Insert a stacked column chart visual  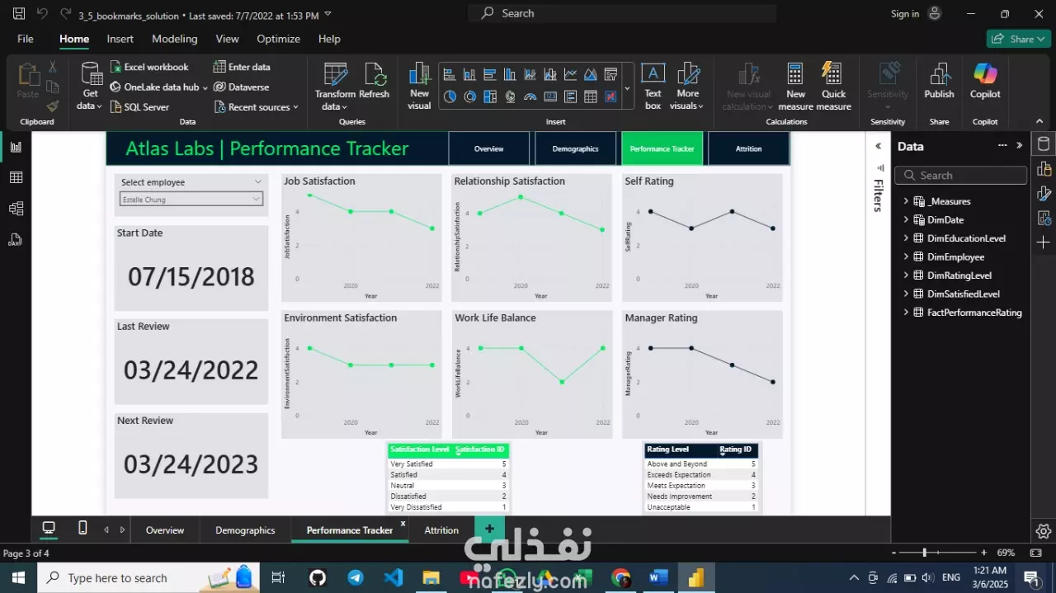(x=469, y=74)
